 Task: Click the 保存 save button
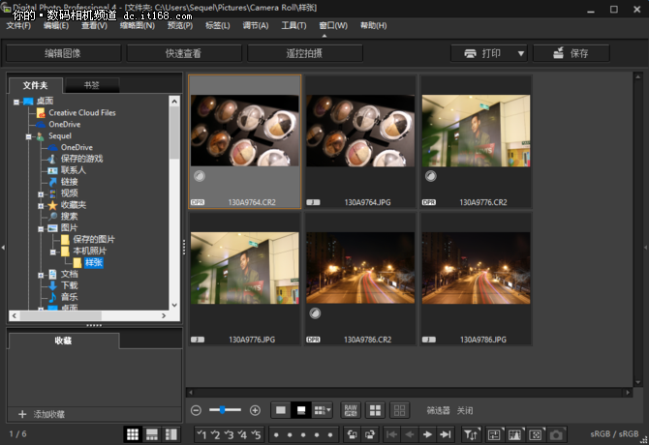click(572, 53)
